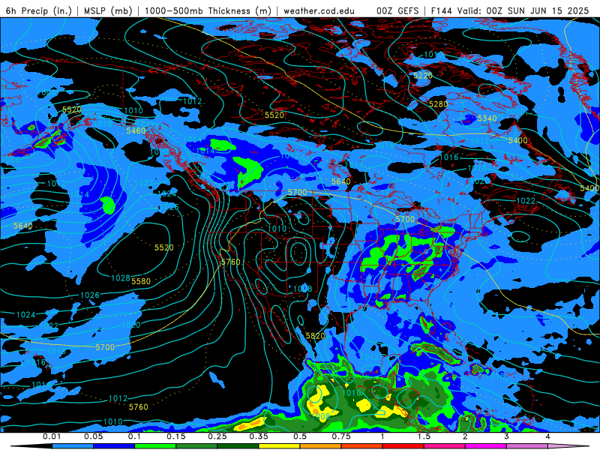Click the '5340' thickness contour label
Screen dimensions: 600x450
(487, 118)
